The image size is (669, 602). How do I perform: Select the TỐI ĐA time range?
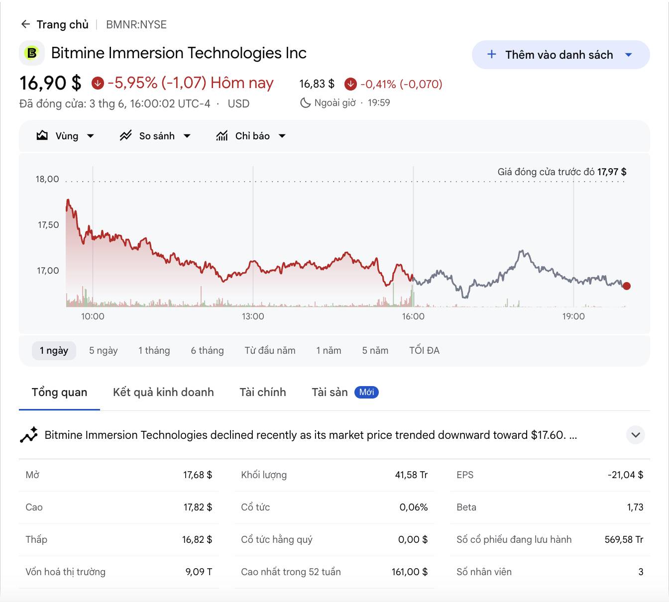pos(424,350)
